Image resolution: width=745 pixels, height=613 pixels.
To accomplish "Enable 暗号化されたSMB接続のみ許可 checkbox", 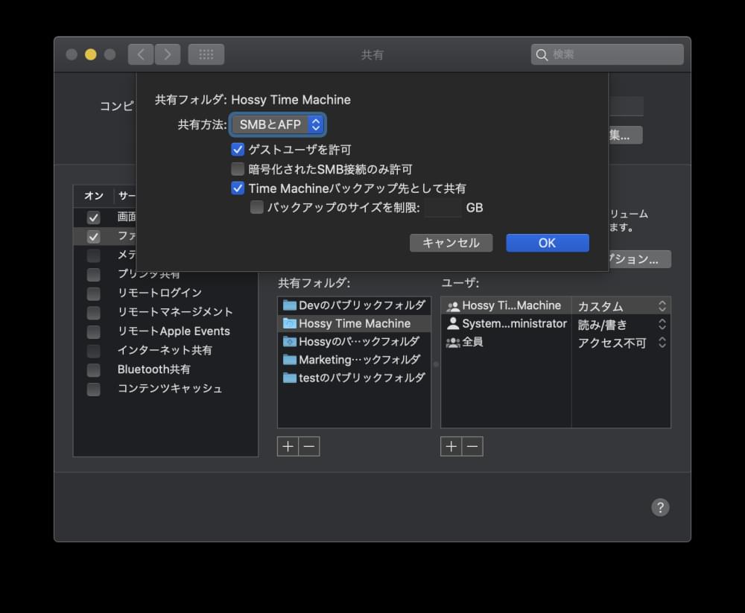I will click(x=238, y=169).
